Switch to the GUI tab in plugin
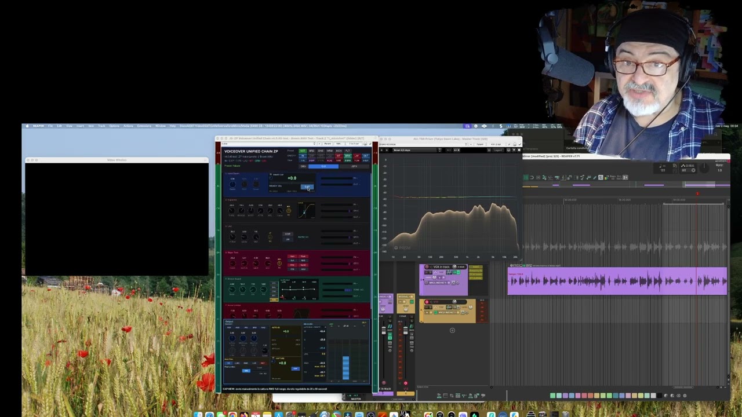This screenshot has height=417, width=742. [x=323, y=166]
